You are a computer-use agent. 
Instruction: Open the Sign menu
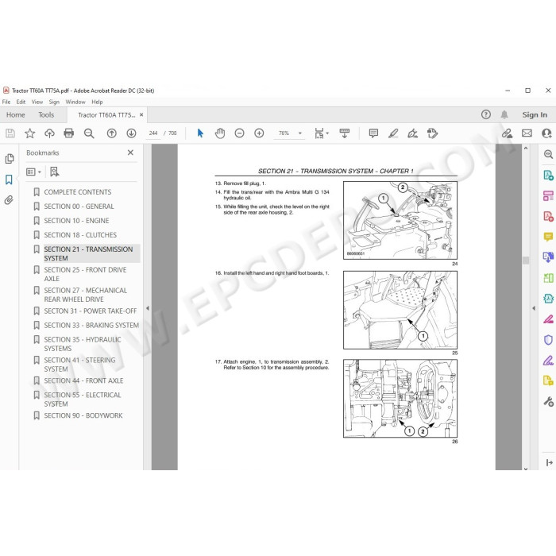54,102
